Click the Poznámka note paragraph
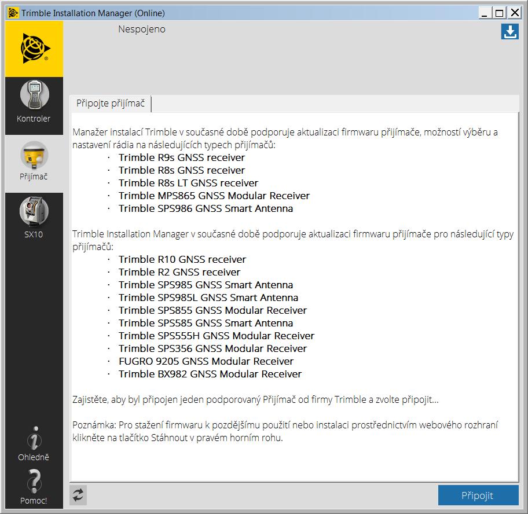Image resolution: width=528 pixels, height=514 pixels. click(x=285, y=432)
